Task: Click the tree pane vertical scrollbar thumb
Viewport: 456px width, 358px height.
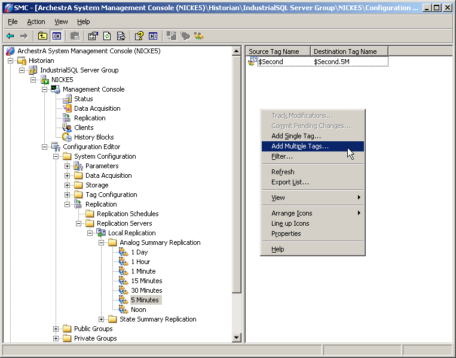Action: coord(237,174)
